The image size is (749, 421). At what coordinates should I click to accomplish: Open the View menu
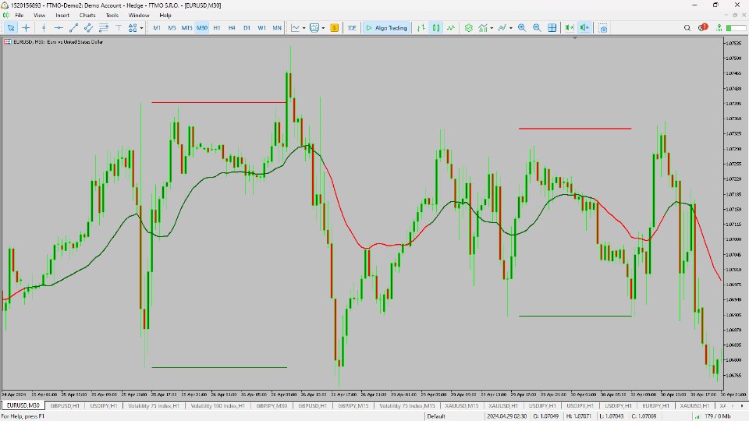coord(39,16)
